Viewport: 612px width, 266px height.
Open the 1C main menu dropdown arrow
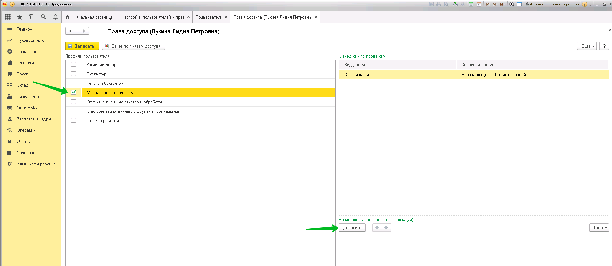12,4
